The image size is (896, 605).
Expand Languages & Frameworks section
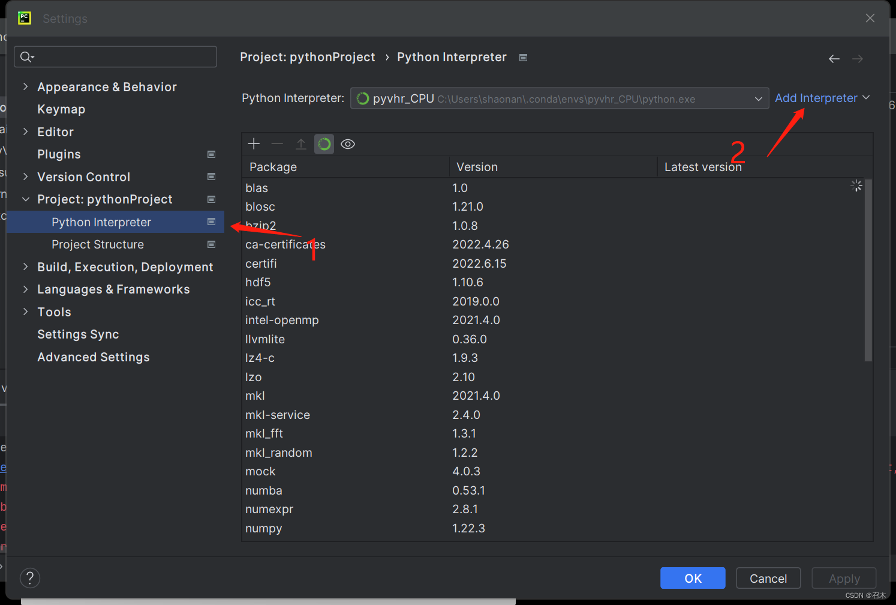(x=25, y=289)
